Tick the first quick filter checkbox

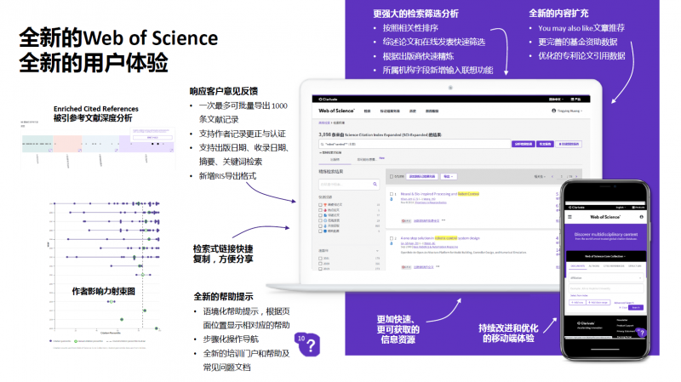tap(320, 205)
